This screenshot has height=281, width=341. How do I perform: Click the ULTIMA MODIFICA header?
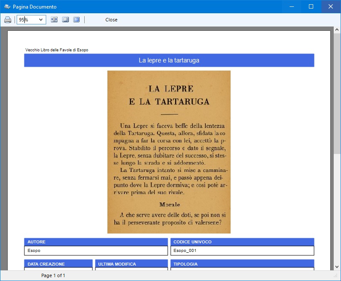(x=131, y=264)
